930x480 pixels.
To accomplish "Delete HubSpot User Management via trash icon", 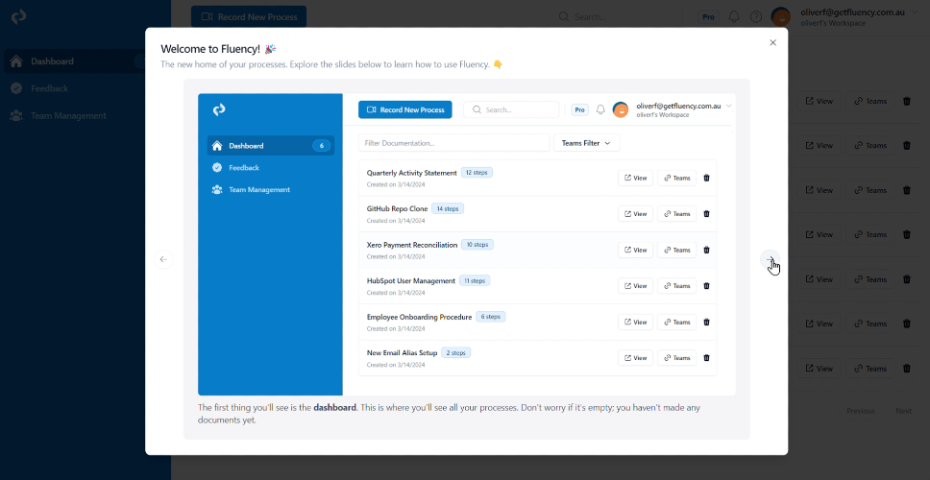I will [x=706, y=286].
